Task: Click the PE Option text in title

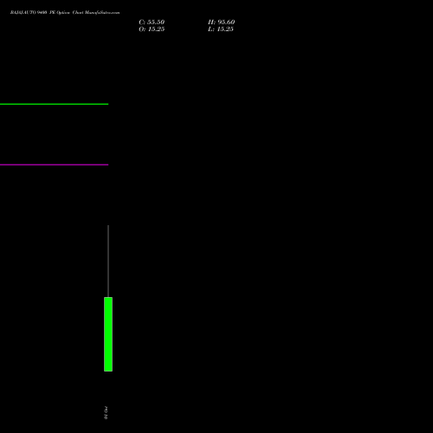Action: click(x=60, y=12)
